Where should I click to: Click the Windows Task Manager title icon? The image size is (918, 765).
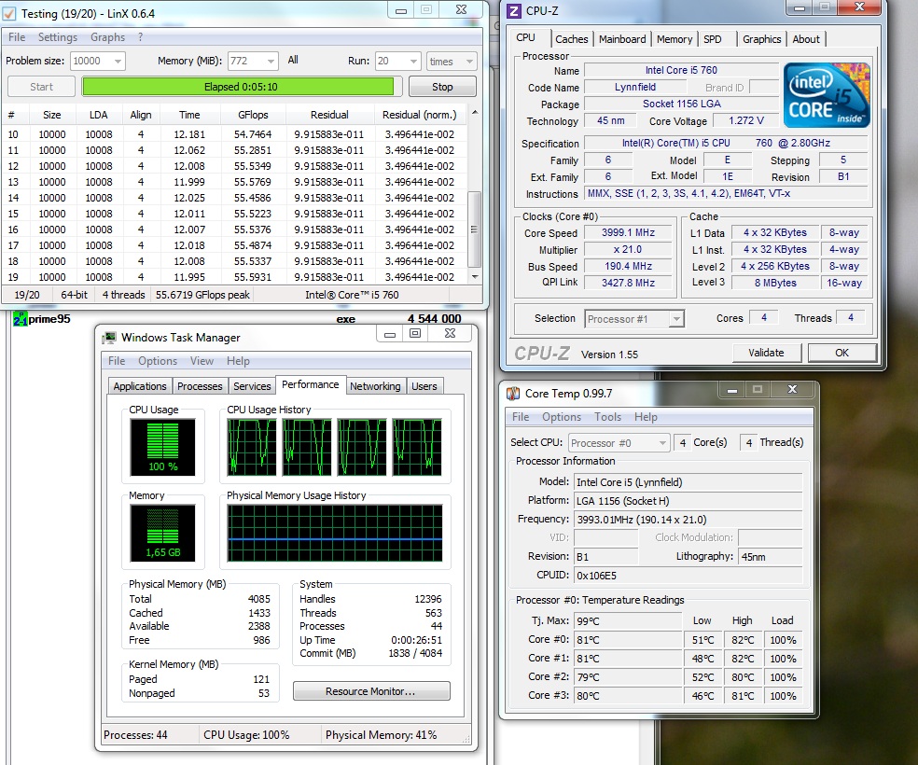(x=109, y=338)
